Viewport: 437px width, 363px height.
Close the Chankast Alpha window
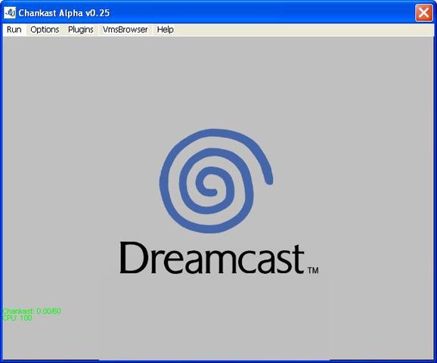(423, 13)
